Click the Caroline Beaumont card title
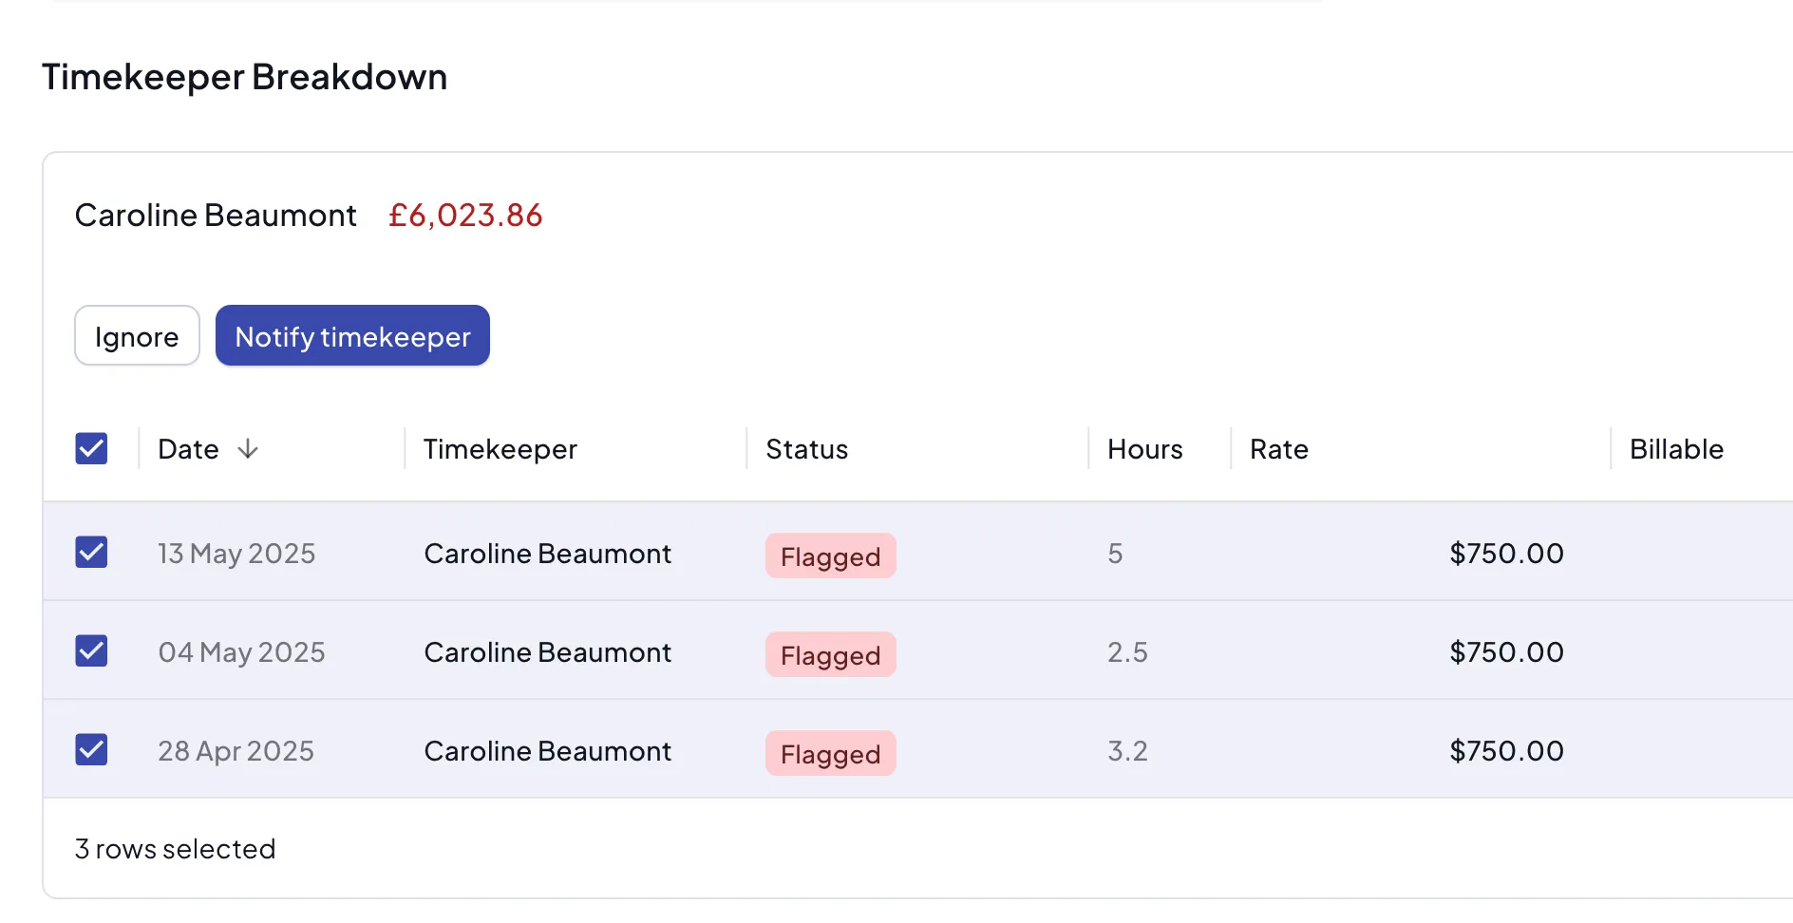This screenshot has height=923, width=1793. pos(216,215)
